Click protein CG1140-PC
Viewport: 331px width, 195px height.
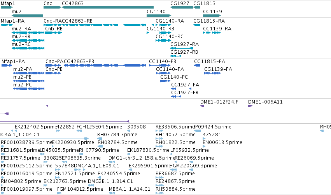tap(165, 81)
